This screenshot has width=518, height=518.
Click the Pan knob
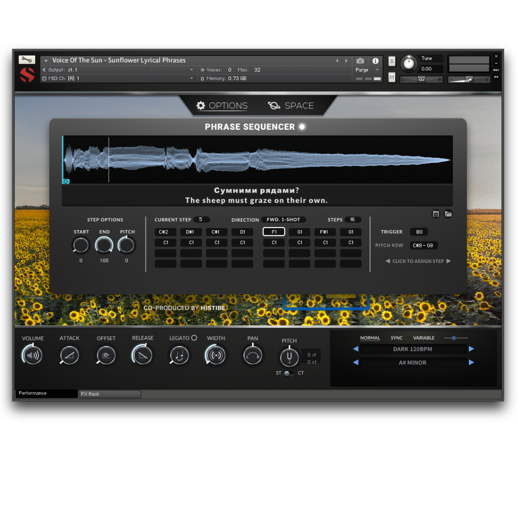(253, 355)
